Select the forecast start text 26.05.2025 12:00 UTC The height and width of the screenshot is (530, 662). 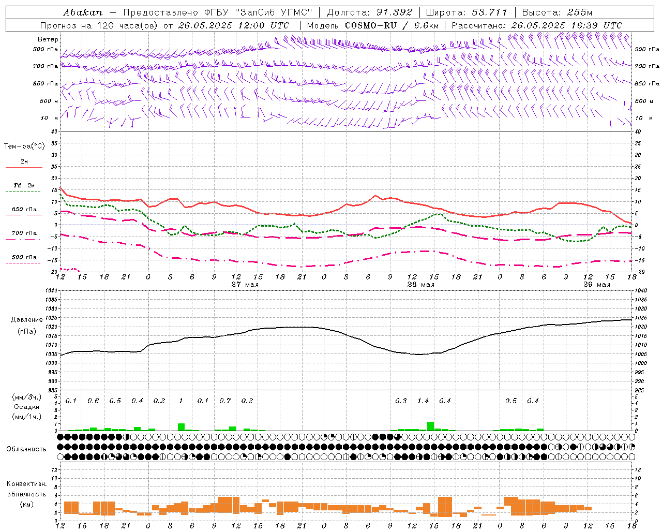tap(234, 25)
